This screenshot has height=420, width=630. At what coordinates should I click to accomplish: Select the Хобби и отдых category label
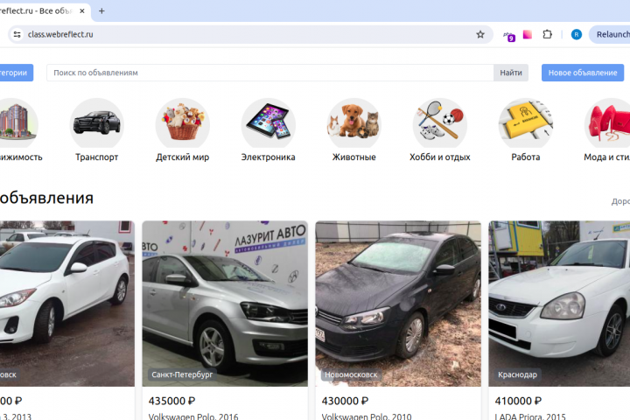tap(439, 157)
